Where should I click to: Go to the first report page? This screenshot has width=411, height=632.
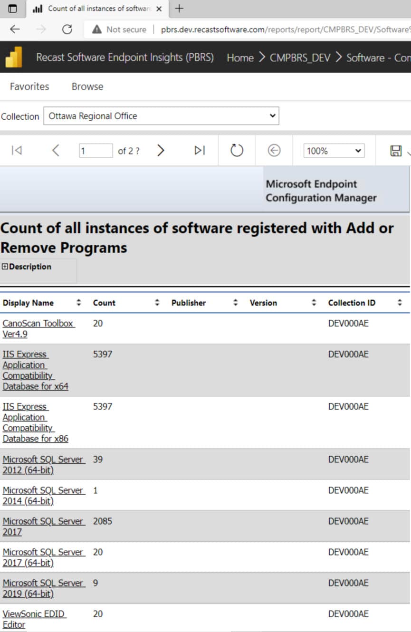[x=17, y=151]
